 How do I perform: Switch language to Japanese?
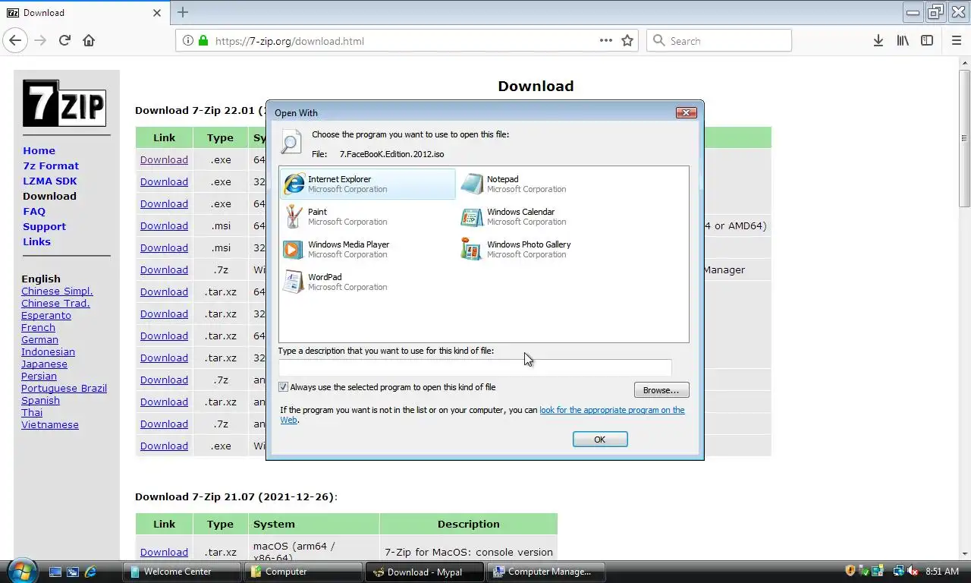44,364
